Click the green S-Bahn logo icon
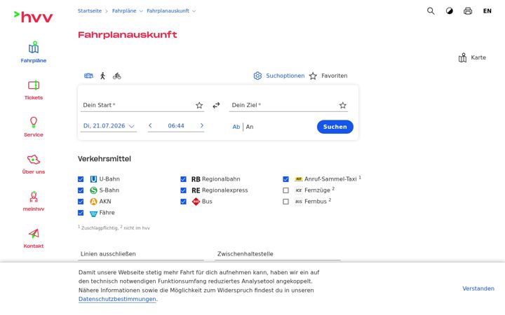This screenshot has height=315, width=505. pos(93,190)
